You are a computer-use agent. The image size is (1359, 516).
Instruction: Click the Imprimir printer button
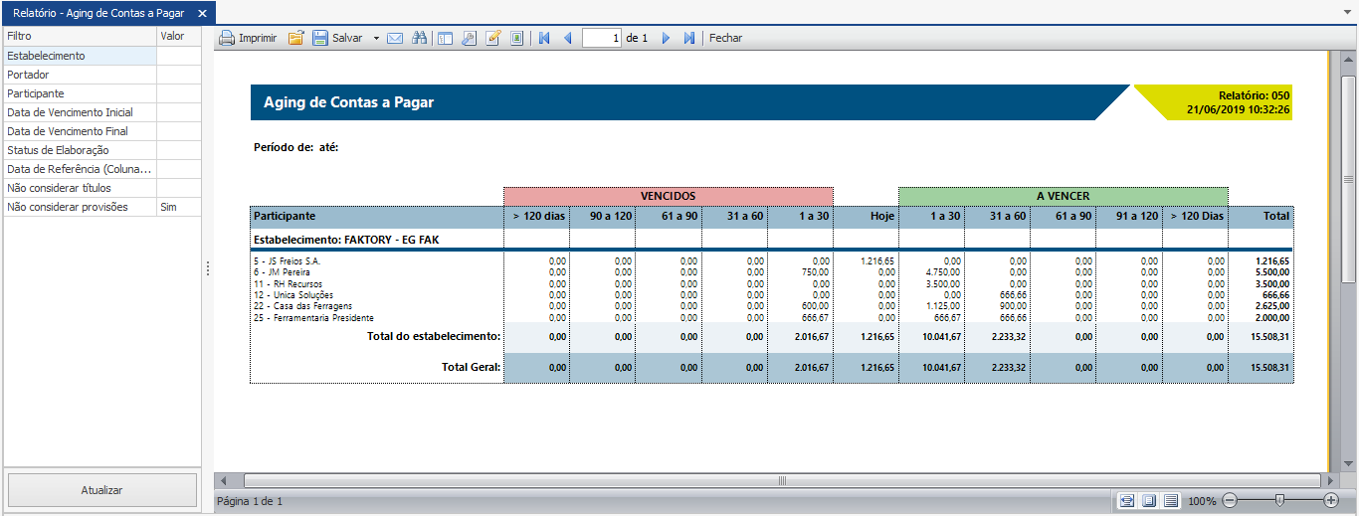pyautogui.click(x=248, y=38)
